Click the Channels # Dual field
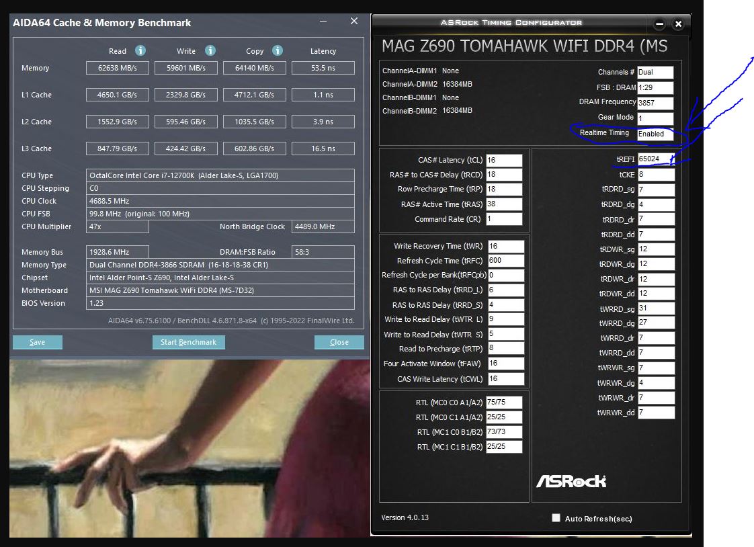The image size is (754, 547). click(655, 72)
